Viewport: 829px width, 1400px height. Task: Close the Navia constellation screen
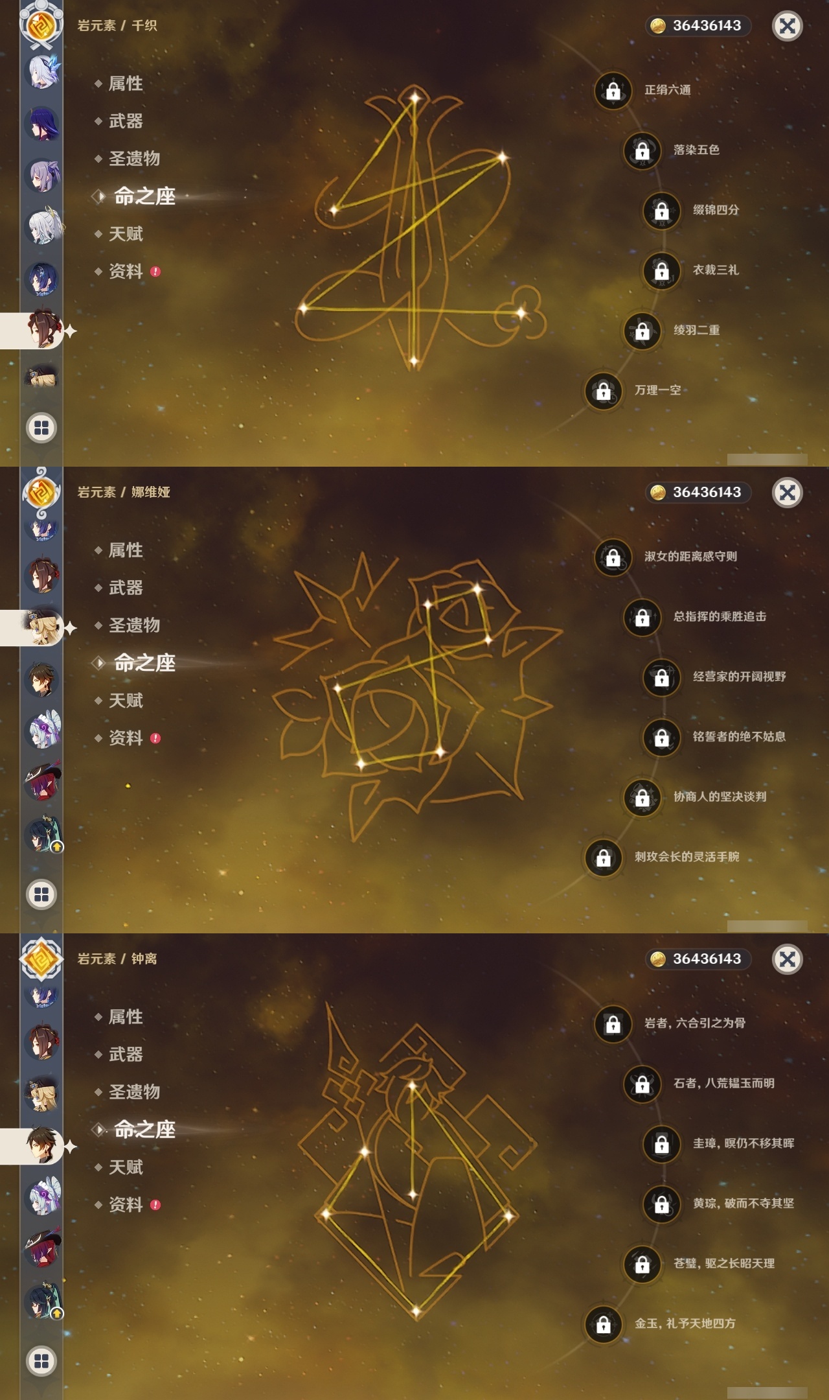[x=788, y=493]
